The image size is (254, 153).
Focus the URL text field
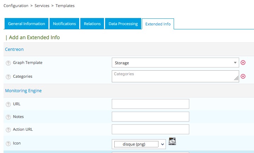tap(150, 104)
